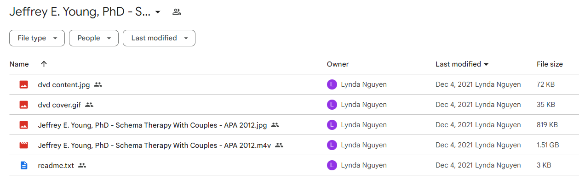Image resolution: width=579 pixels, height=185 pixels.
Task: Click the image icon beside dvd cover.gif
Action: [x=23, y=105]
